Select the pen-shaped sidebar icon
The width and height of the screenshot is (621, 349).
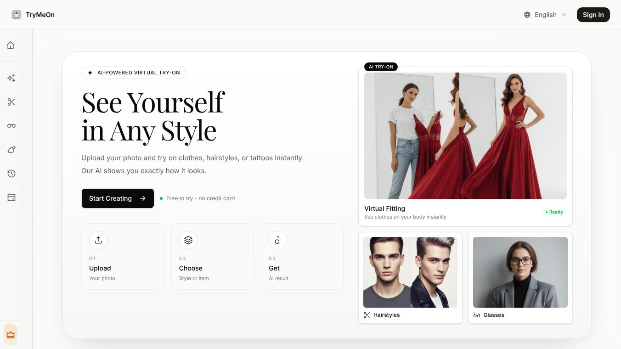pyautogui.click(x=11, y=150)
